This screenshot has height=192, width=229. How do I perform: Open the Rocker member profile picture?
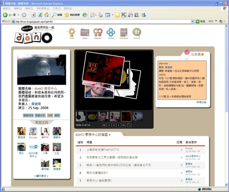(33, 131)
